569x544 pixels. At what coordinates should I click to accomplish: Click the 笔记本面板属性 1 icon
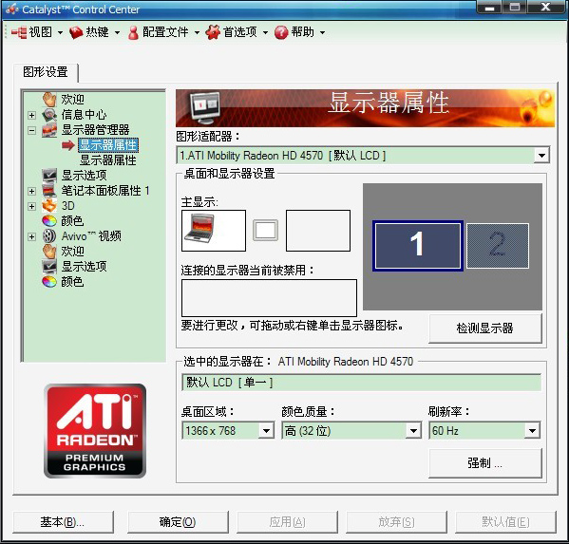[x=49, y=191]
